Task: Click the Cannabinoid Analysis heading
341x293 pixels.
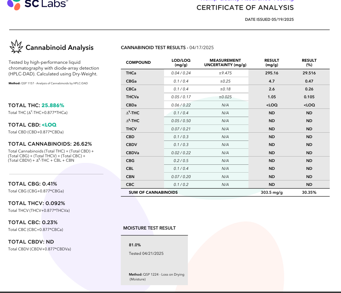Action: point(60,48)
